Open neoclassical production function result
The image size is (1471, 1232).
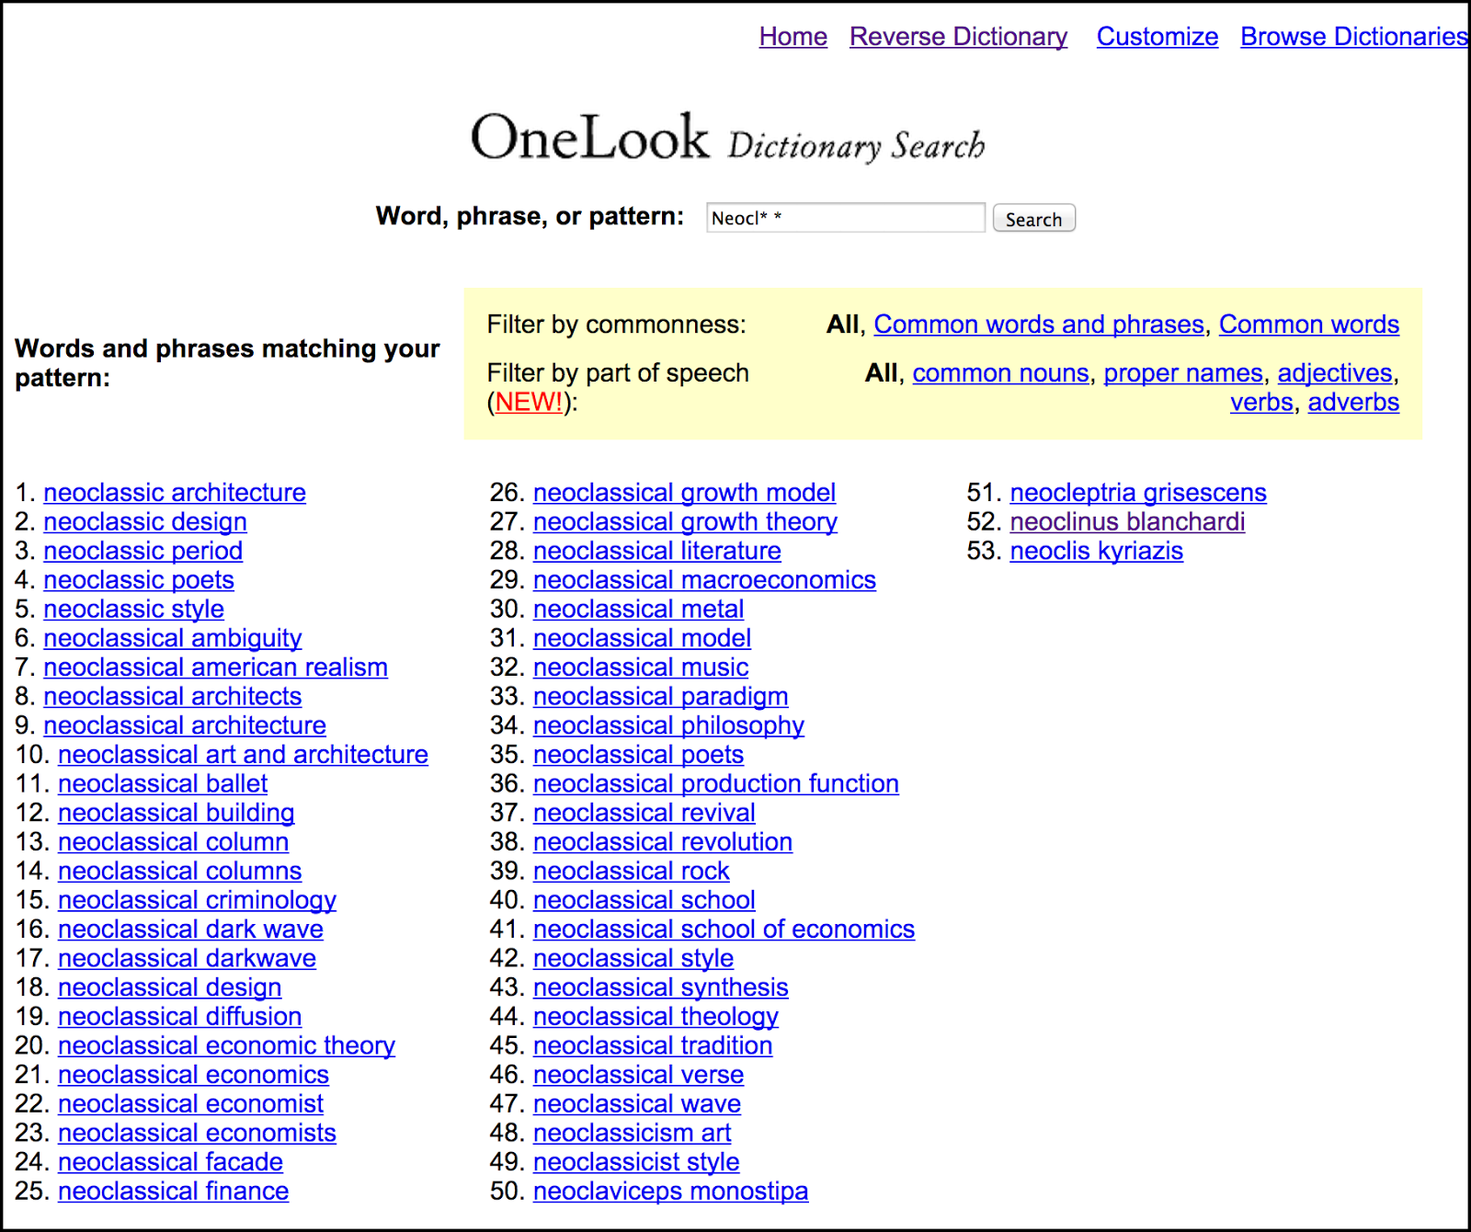pyautogui.click(x=716, y=784)
